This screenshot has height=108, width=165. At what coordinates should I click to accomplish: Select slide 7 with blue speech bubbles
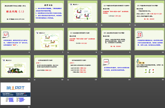[x=49, y=39]
